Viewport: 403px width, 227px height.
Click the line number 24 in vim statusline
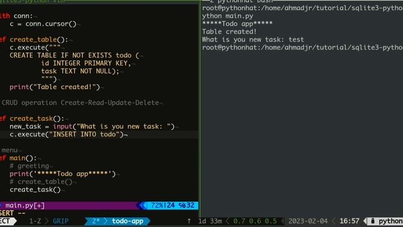tap(171, 205)
